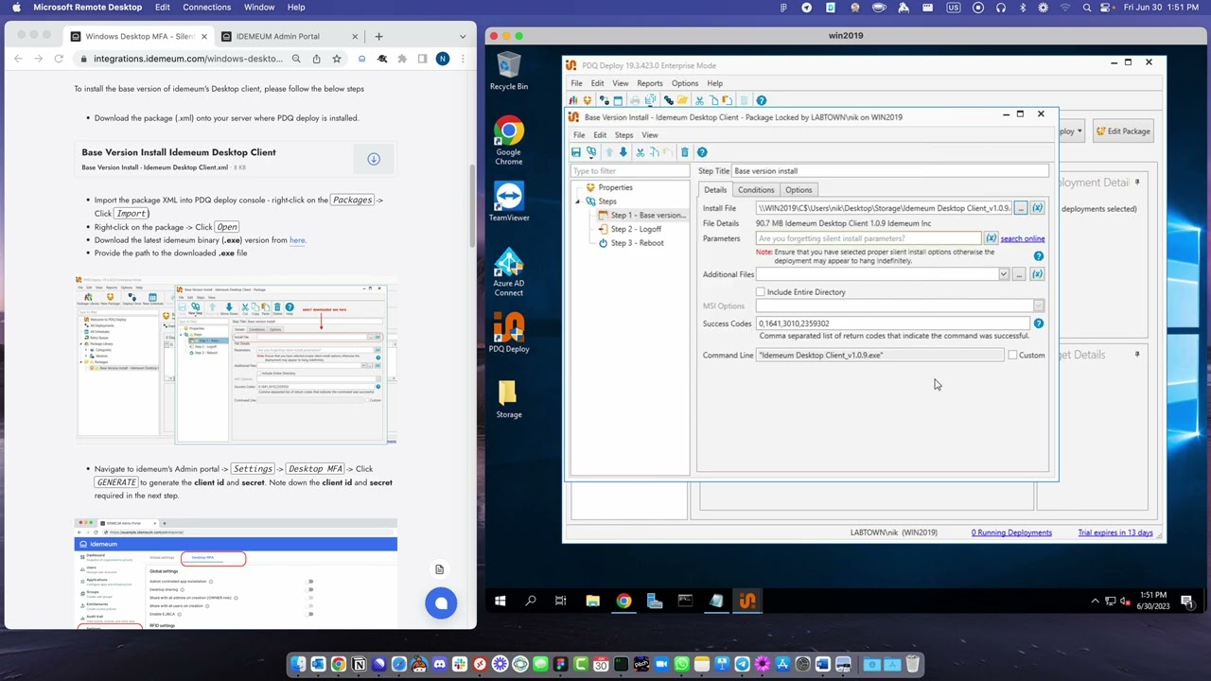Open Azure AD Connect desktop shortcut

(508, 272)
